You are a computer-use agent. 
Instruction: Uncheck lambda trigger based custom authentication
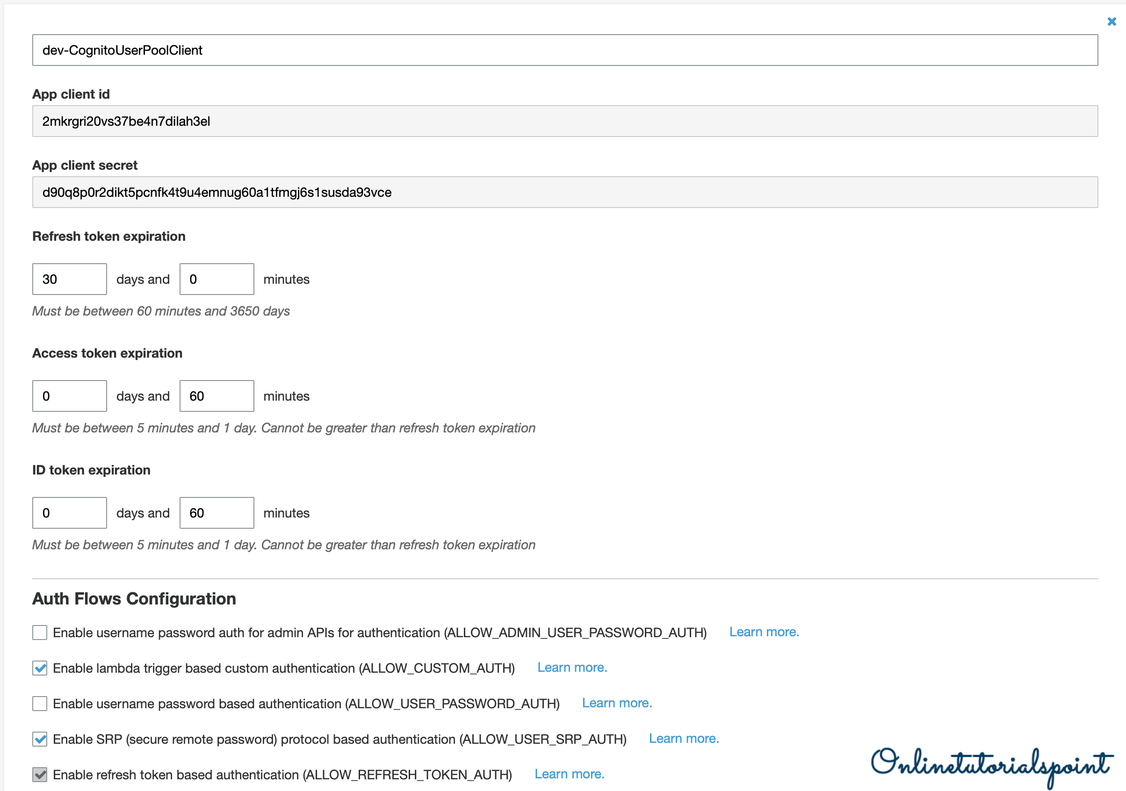40,668
